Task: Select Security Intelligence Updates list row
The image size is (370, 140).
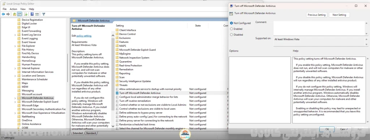Action: point(135,81)
